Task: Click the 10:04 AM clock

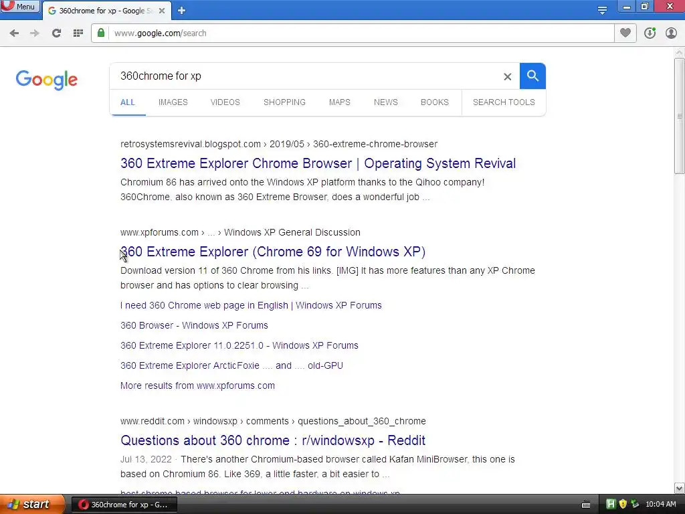Action: [x=660, y=505]
